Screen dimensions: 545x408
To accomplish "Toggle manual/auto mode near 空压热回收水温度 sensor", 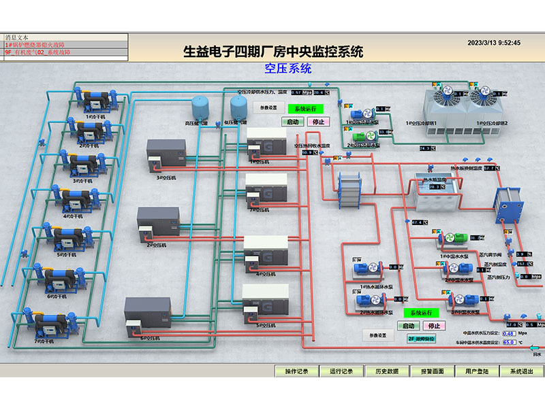I will click(337, 158).
